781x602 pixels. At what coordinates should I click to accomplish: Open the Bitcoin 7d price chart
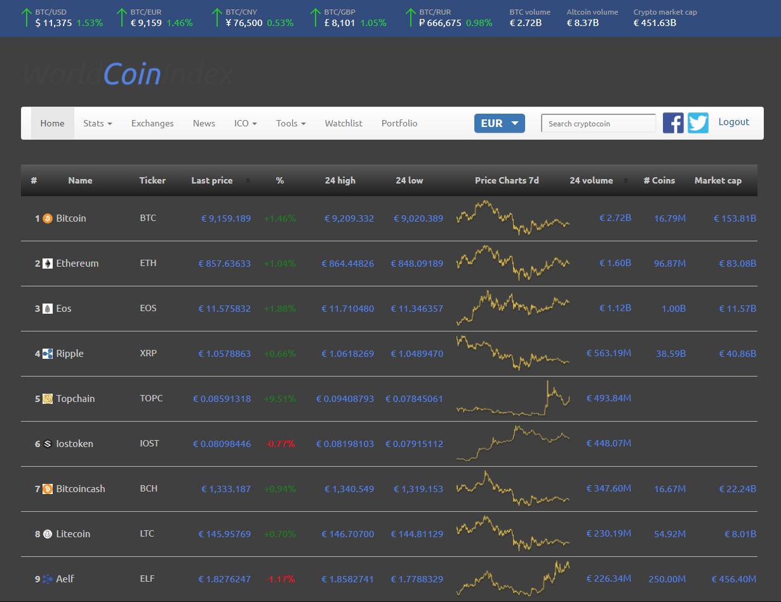(513, 218)
